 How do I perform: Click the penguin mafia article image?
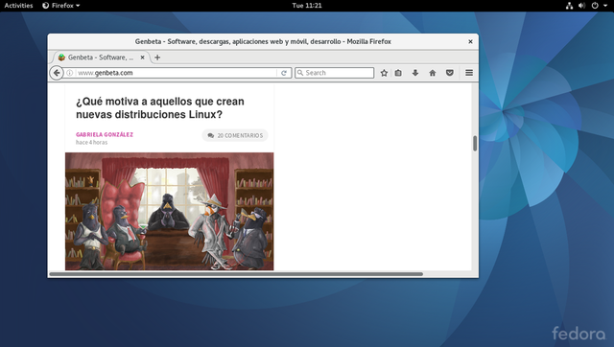point(169,211)
